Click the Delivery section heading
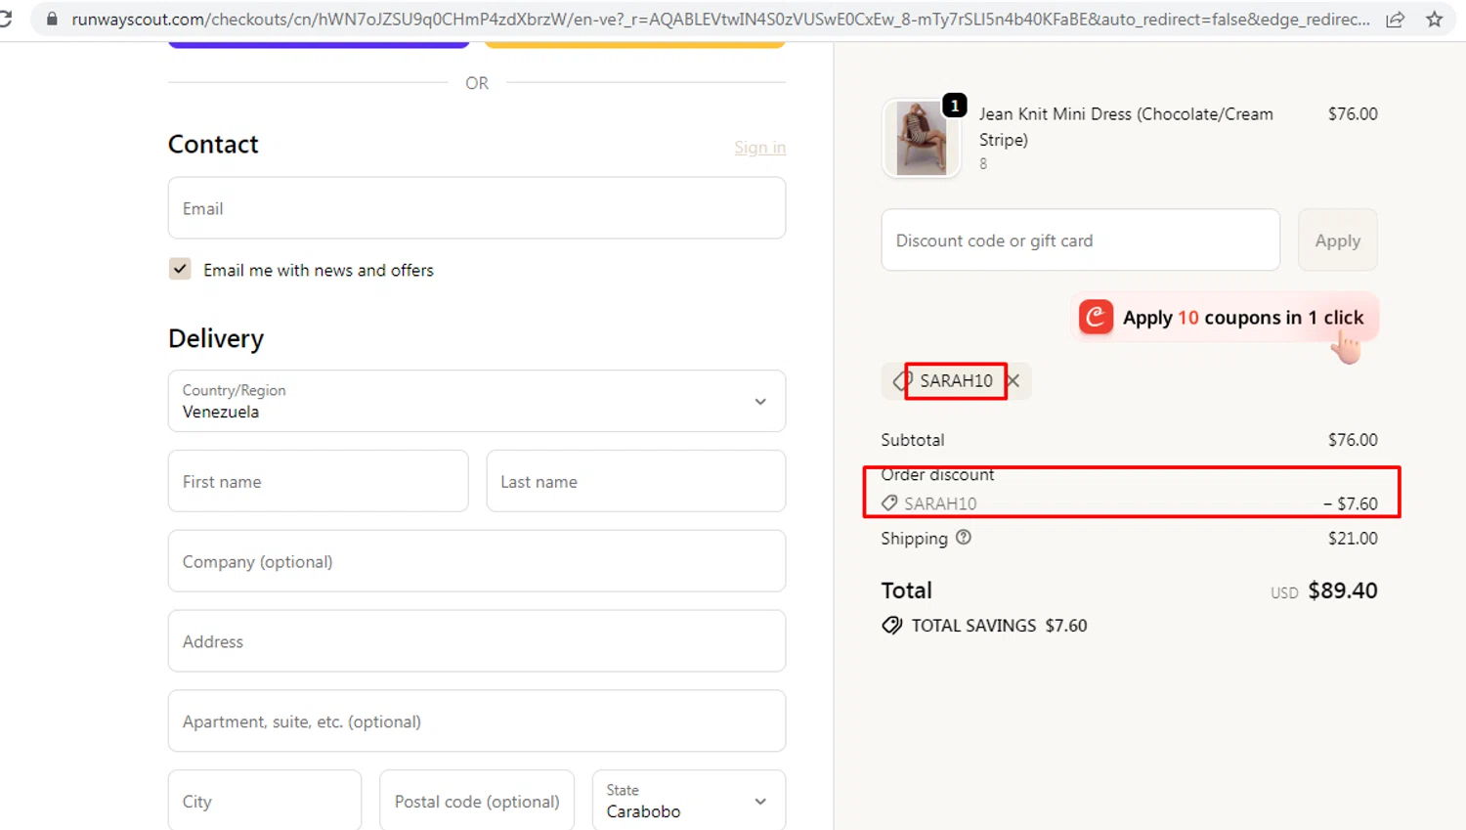 click(216, 338)
